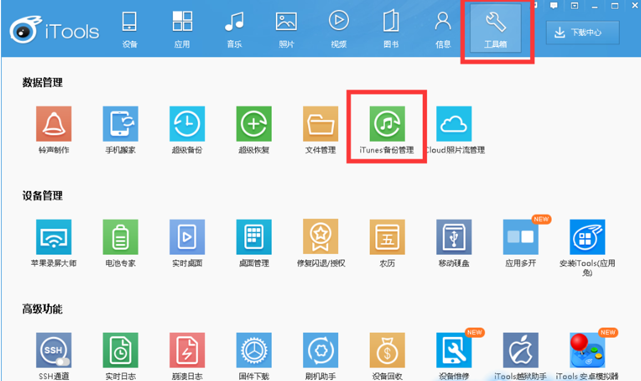The image size is (641, 381).
Task: Launch 手机搬家 phone transfer tool
Action: pyautogui.click(x=120, y=124)
